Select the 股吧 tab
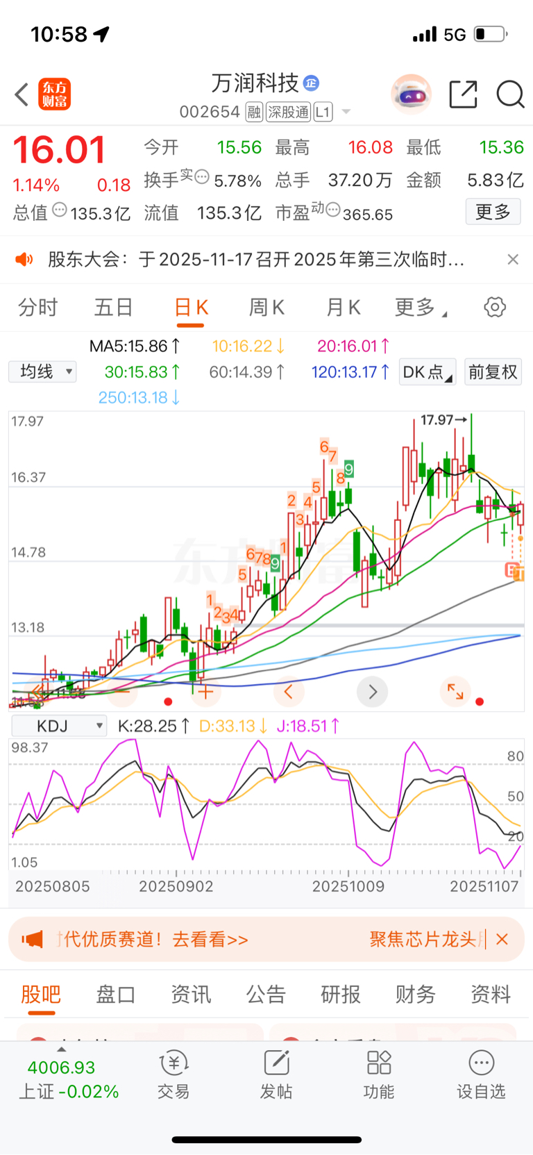The height and width of the screenshot is (1155, 533). click(x=41, y=995)
